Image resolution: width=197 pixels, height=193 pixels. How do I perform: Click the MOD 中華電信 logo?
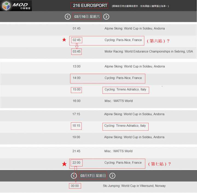(16, 6)
